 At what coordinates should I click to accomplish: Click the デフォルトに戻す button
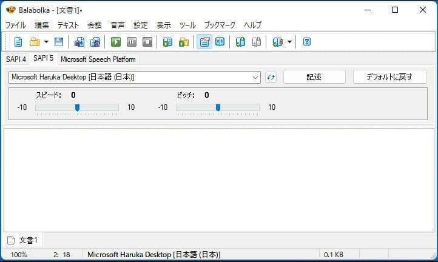coord(389,77)
